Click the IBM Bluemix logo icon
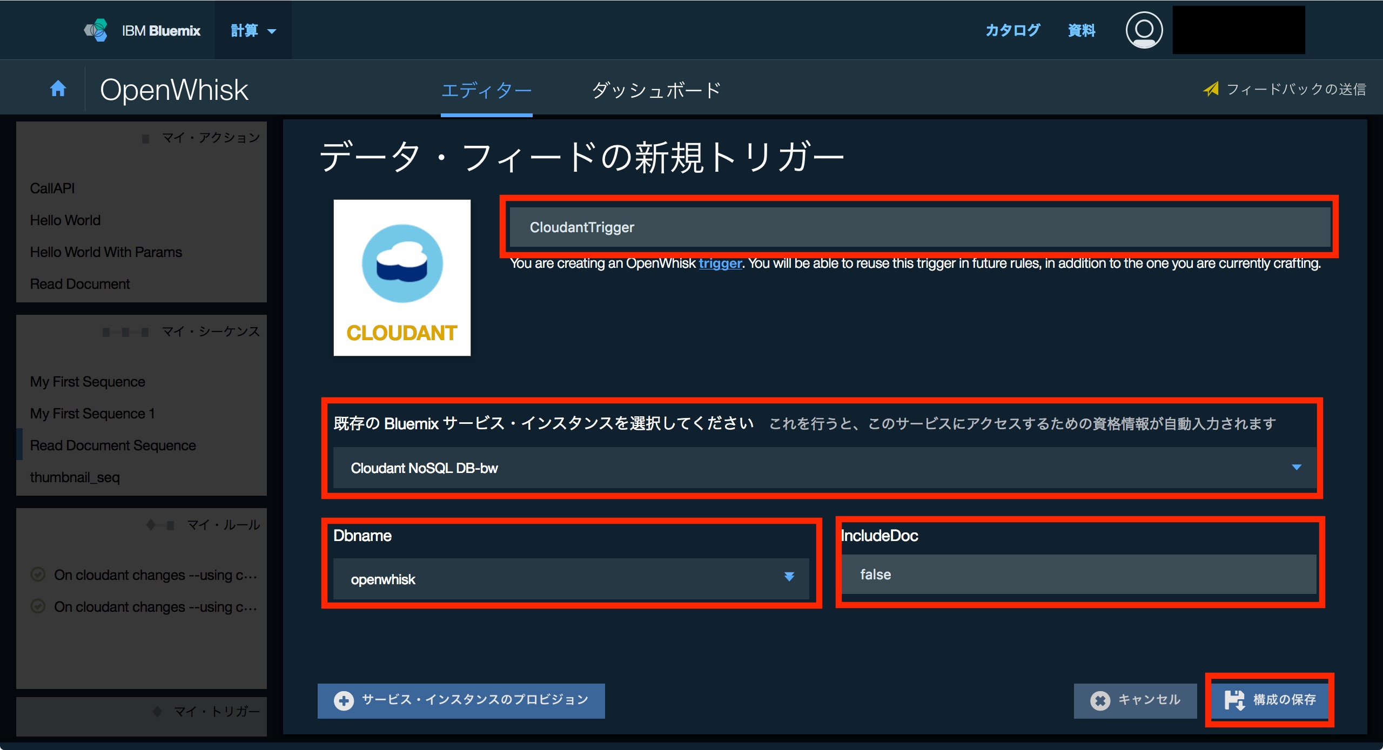This screenshot has height=750, width=1383. [96, 30]
